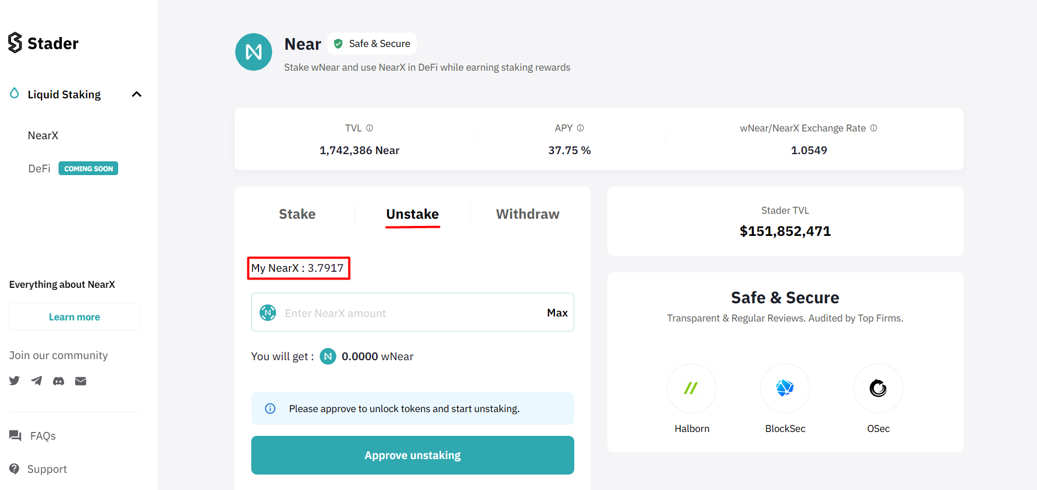Click the Halborn label
1037x490 pixels.
coord(692,429)
